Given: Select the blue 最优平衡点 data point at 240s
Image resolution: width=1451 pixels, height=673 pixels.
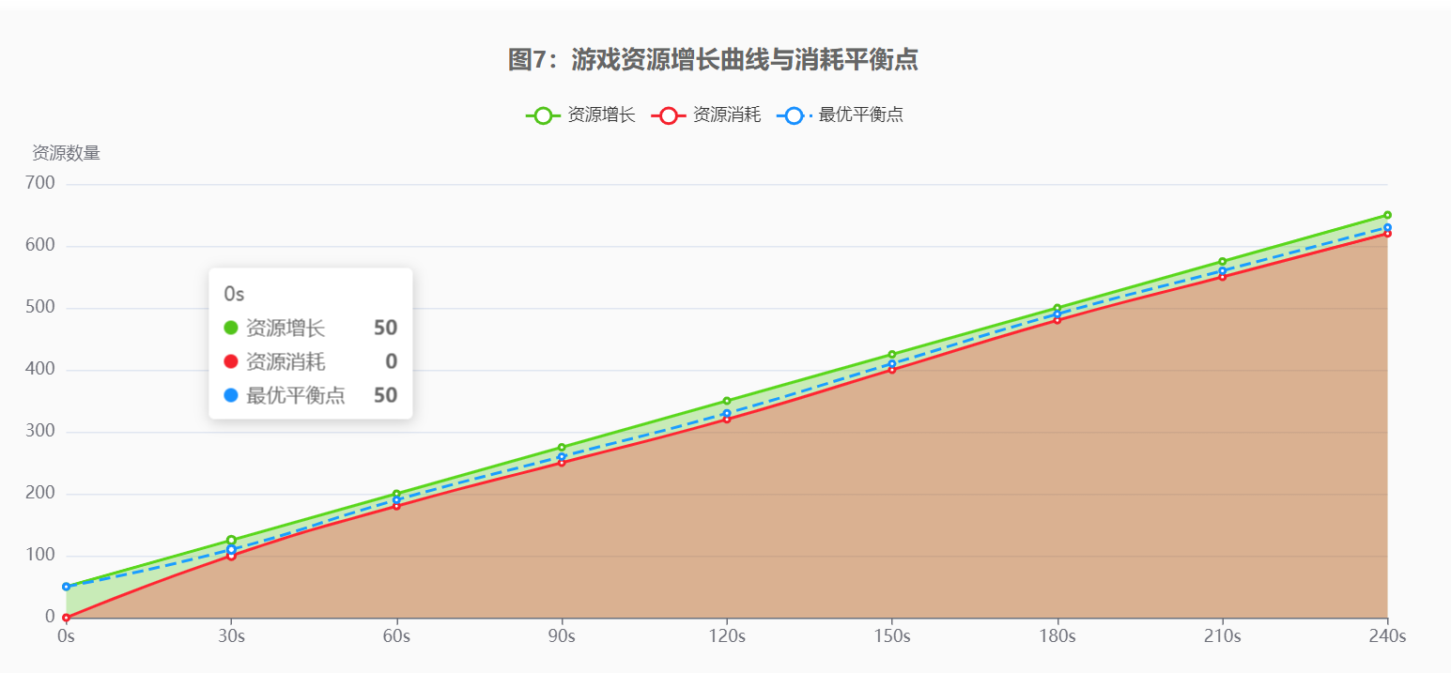Looking at the screenshot, I should coord(1387,227).
